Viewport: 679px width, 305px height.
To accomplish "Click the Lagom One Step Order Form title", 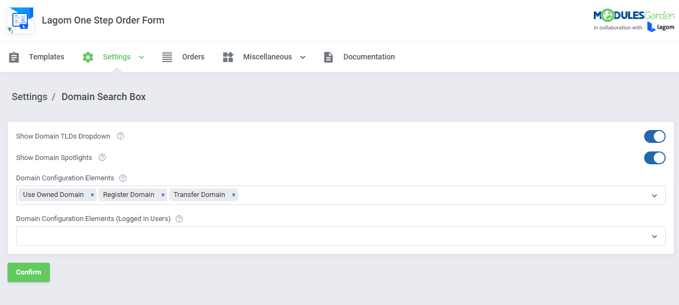I will coord(103,20).
